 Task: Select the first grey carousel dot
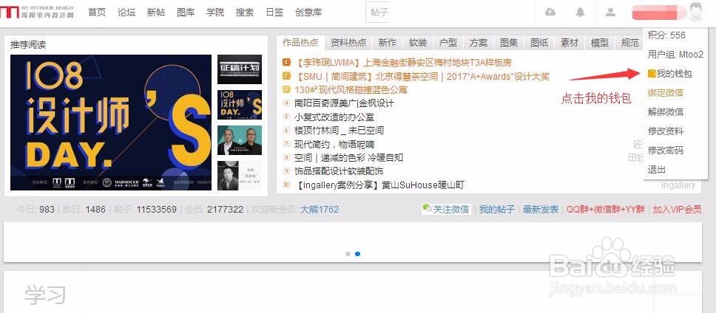point(348,254)
